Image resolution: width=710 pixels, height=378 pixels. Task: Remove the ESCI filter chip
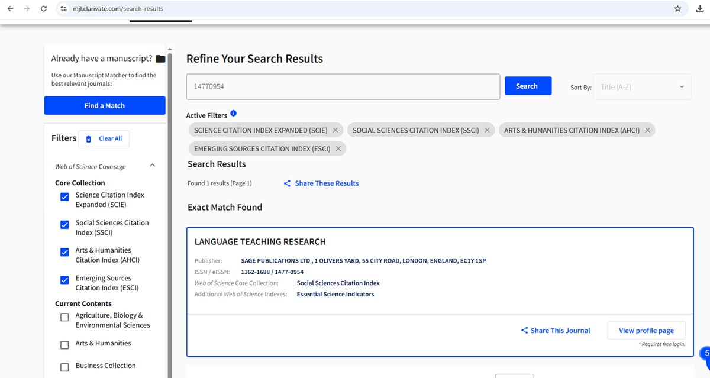point(338,148)
